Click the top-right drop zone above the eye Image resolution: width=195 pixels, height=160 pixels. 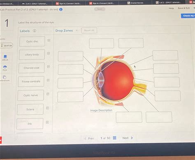(x=131, y=43)
